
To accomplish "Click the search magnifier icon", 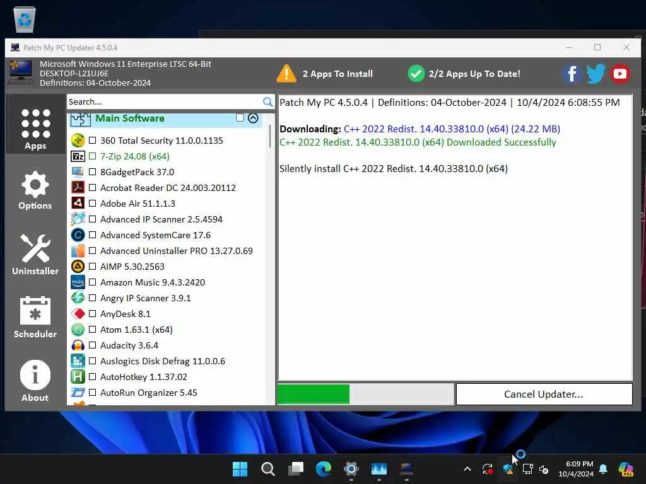I will [267, 101].
